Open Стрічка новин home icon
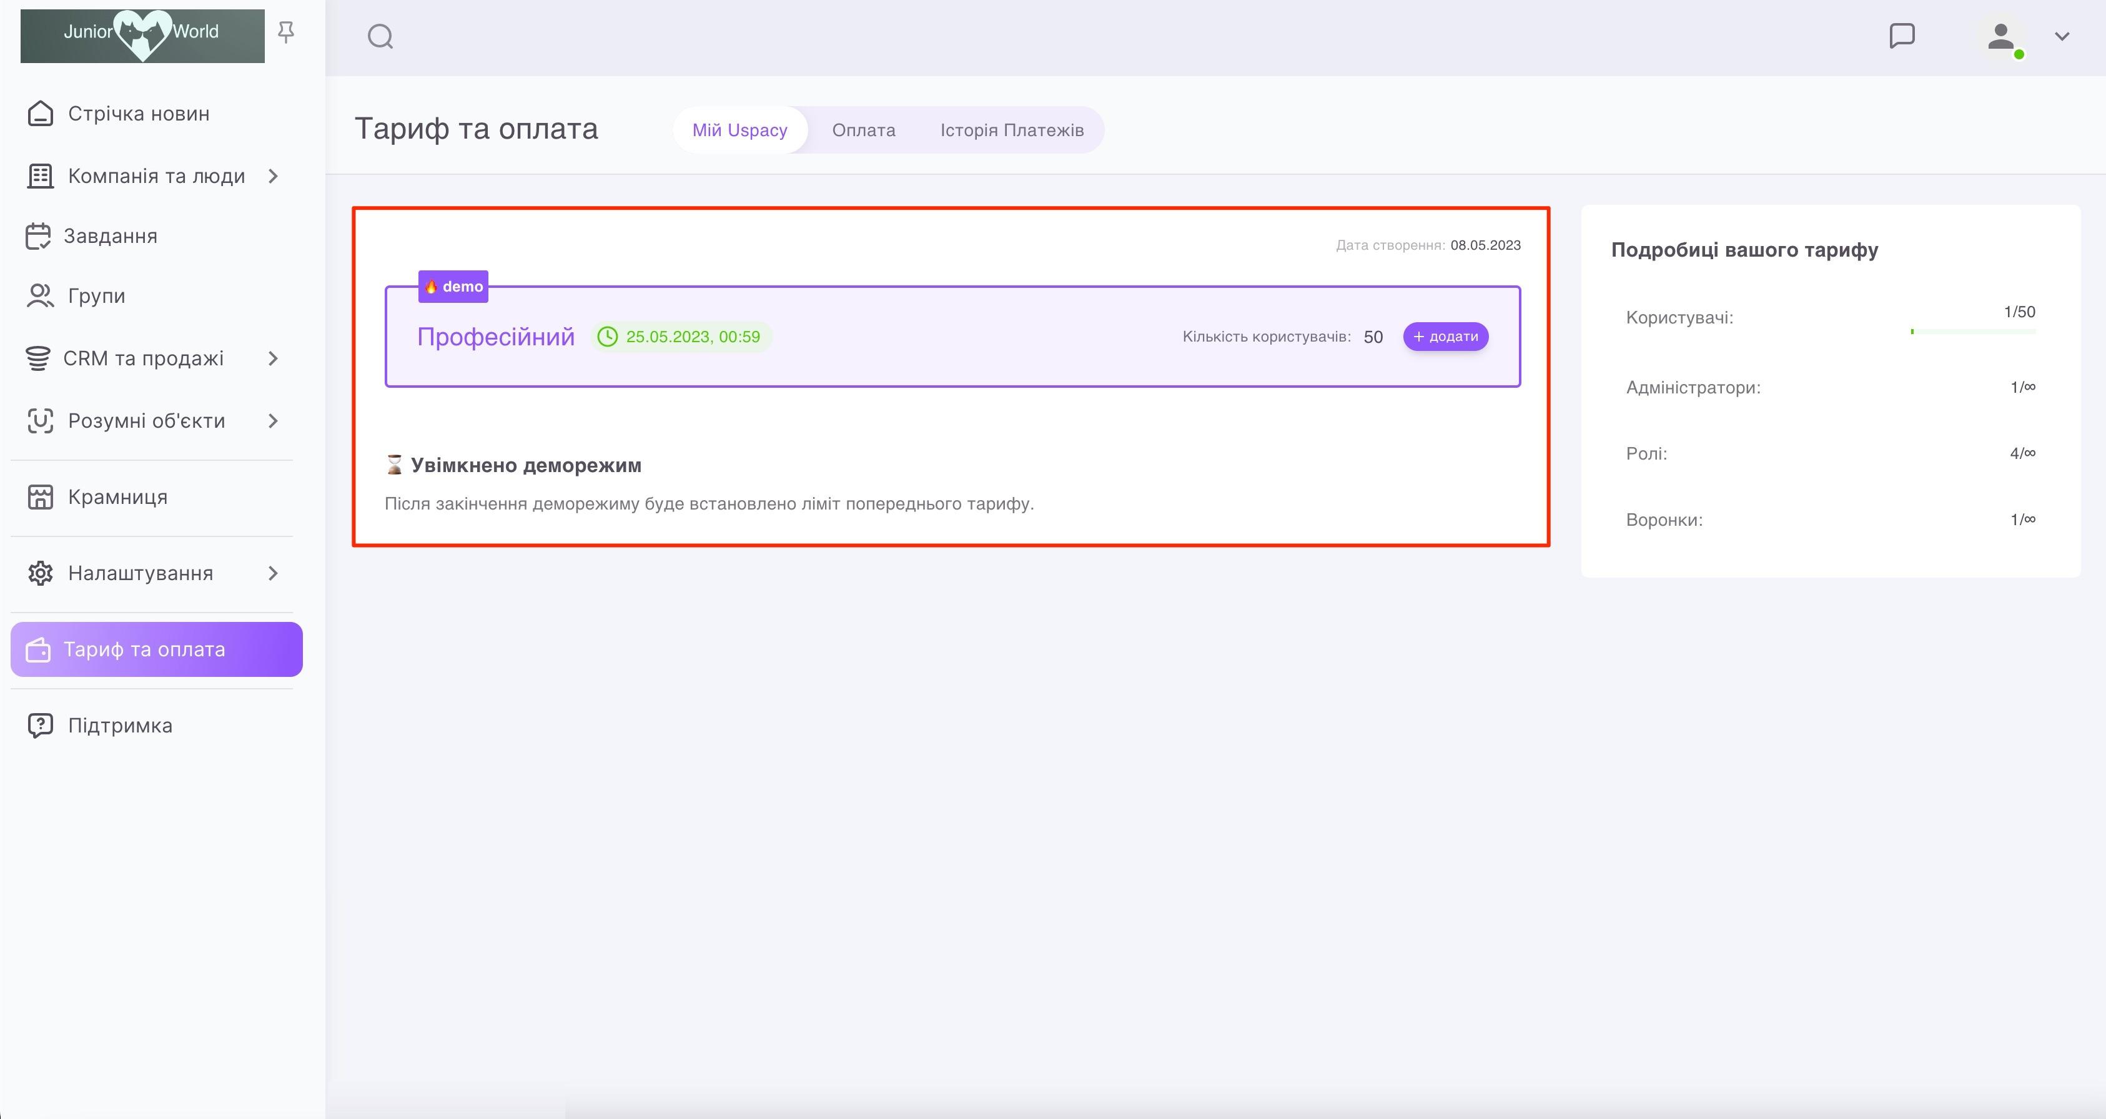This screenshot has width=2106, height=1119. tap(40, 114)
